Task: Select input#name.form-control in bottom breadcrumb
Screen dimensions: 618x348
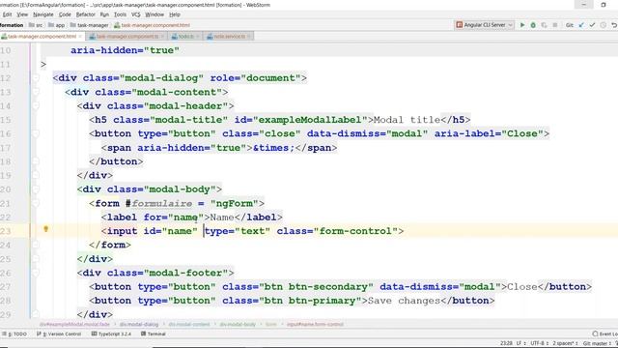Action: coord(315,325)
